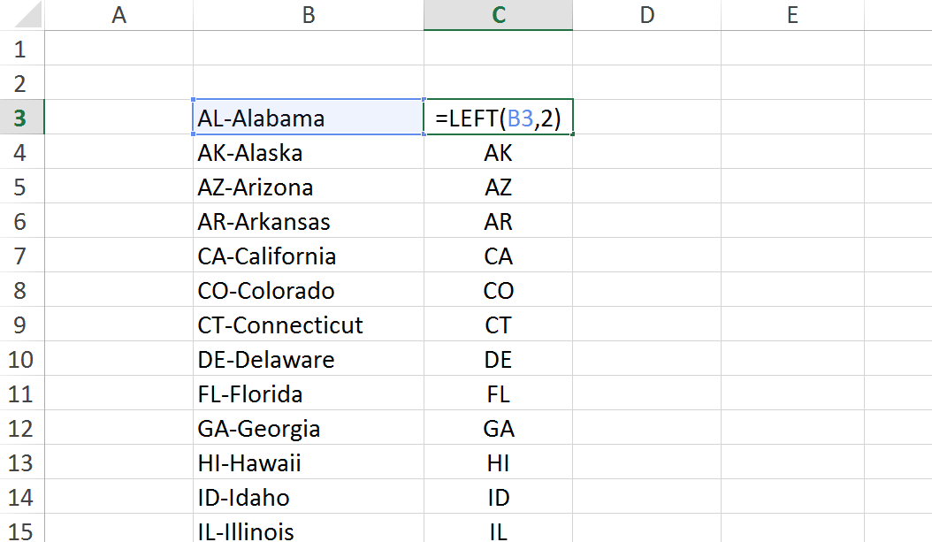Click the GA-Georgia cell
932x542 pixels.
click(x=308, y=429)
